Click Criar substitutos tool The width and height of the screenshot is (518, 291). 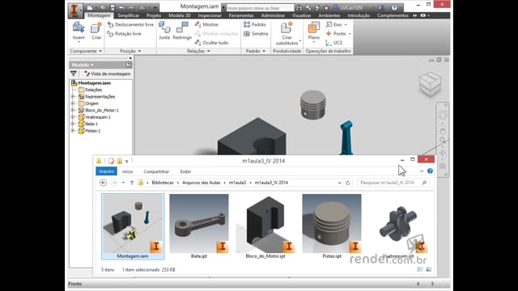287,33
